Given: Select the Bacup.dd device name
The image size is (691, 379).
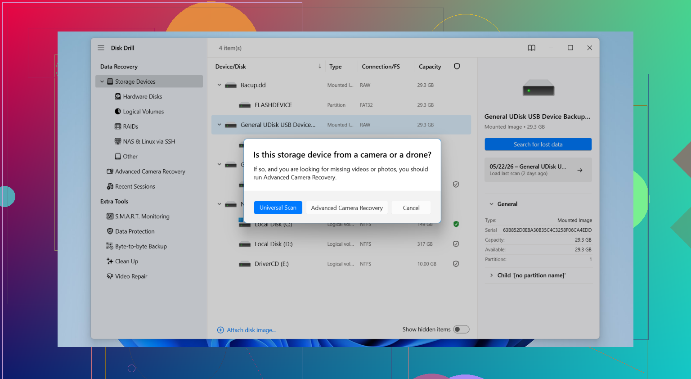Looking at the screenshot, I should 253,85.
